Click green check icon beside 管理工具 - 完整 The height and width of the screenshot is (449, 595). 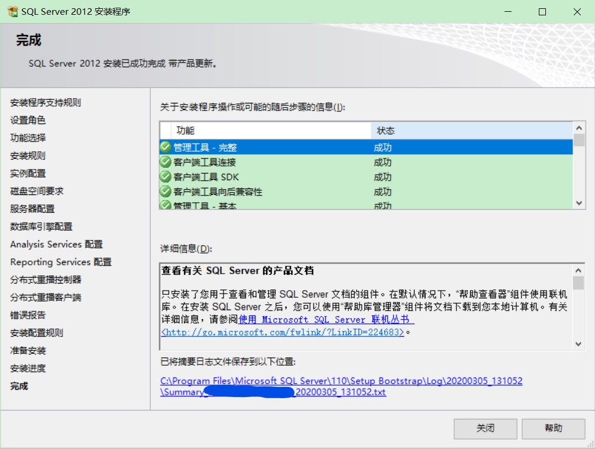pos(166,147)
